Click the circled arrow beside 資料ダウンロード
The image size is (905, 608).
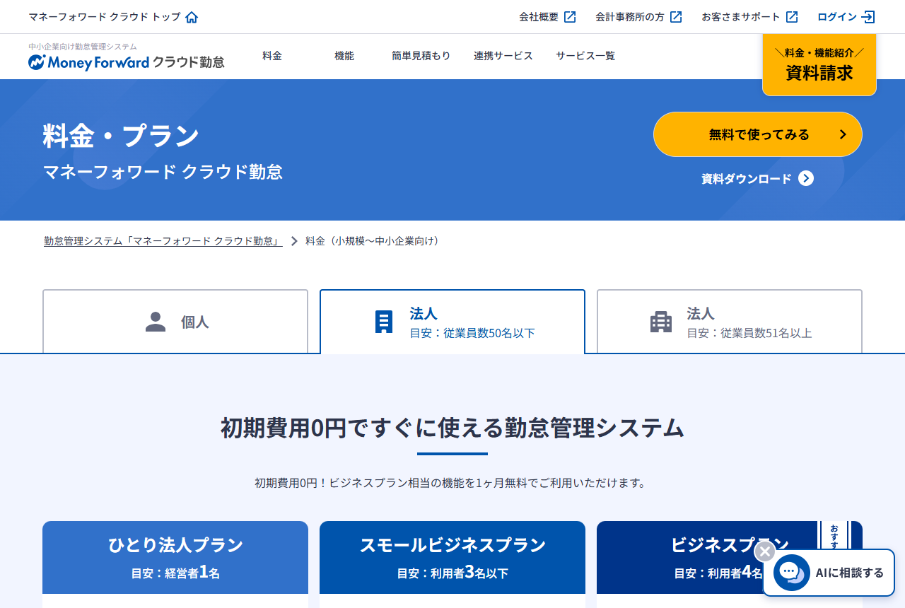(806, 178)
